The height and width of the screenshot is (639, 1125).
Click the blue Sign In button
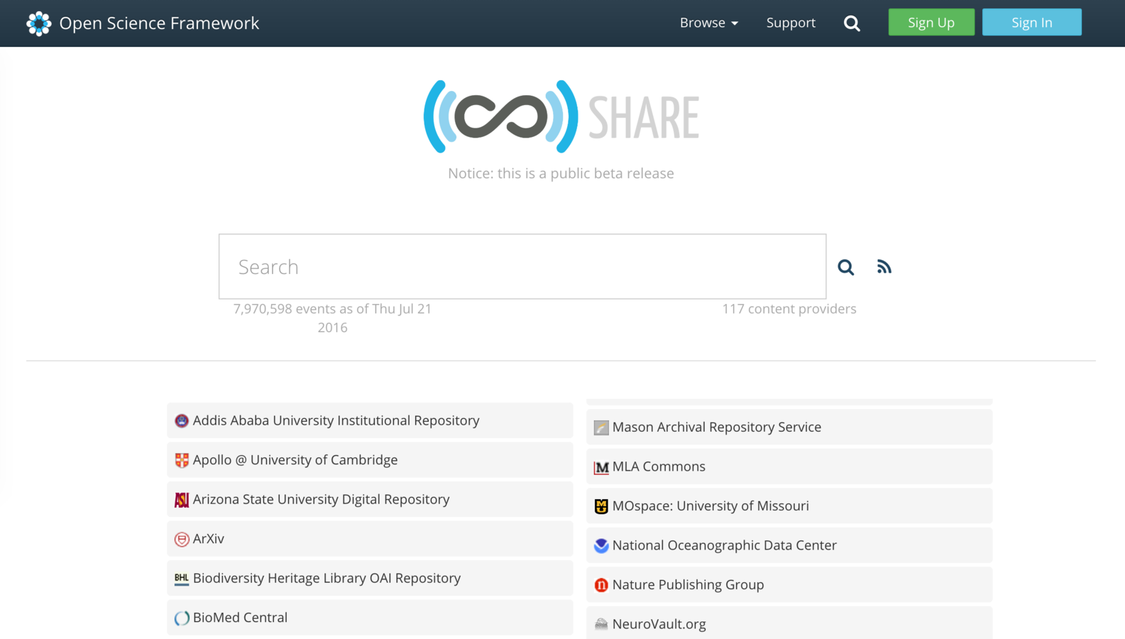[1031, 22]
